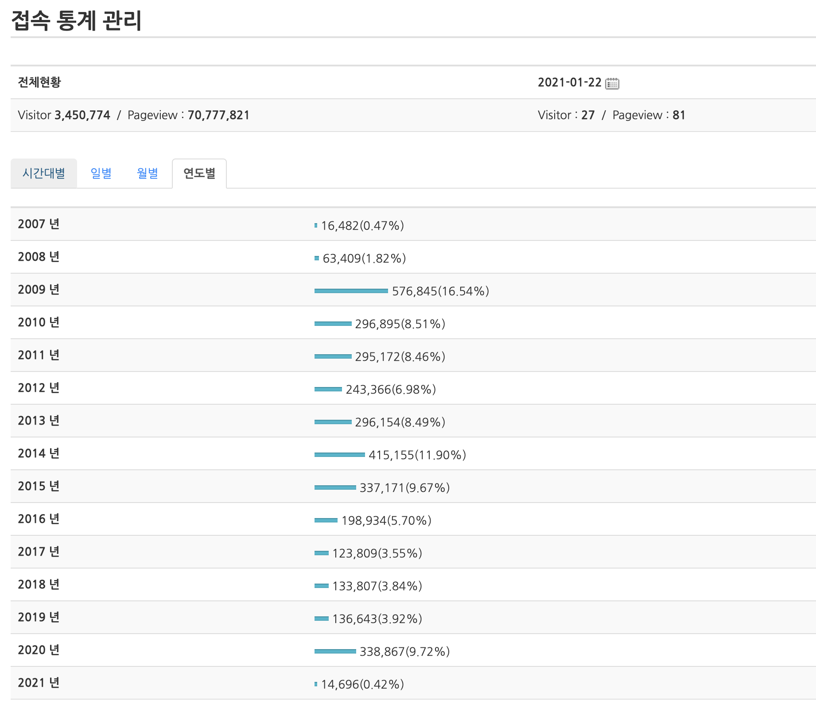816x712 pixels.
Task: Click total visitor count 3,450,774
Action: tap(82, 115)
